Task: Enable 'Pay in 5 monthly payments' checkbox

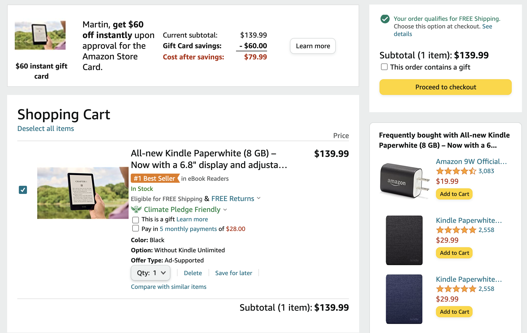Action: (x=136, y=228)
